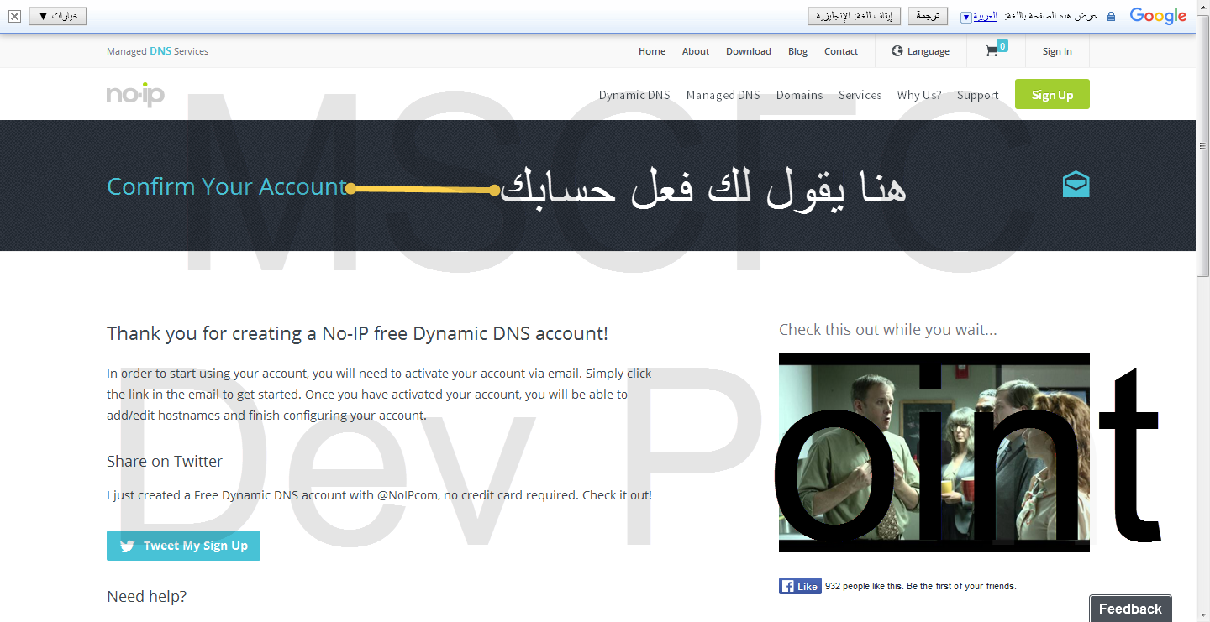Viewport: 1210px width, 622px height.
Task: Open the Support menu
Action: coord(977,95)
